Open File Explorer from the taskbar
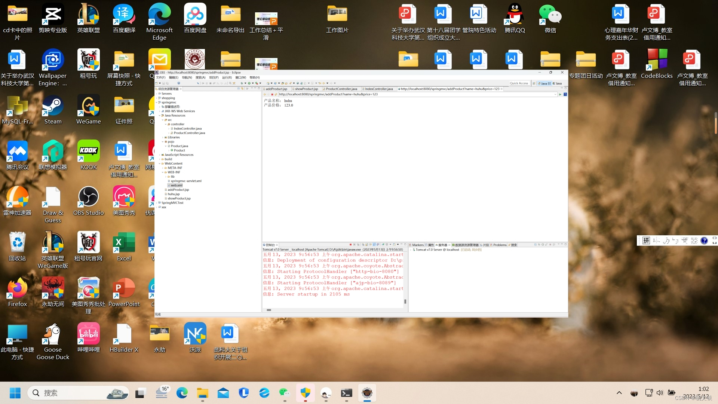718x404 pixels. [x=202, y=393]
